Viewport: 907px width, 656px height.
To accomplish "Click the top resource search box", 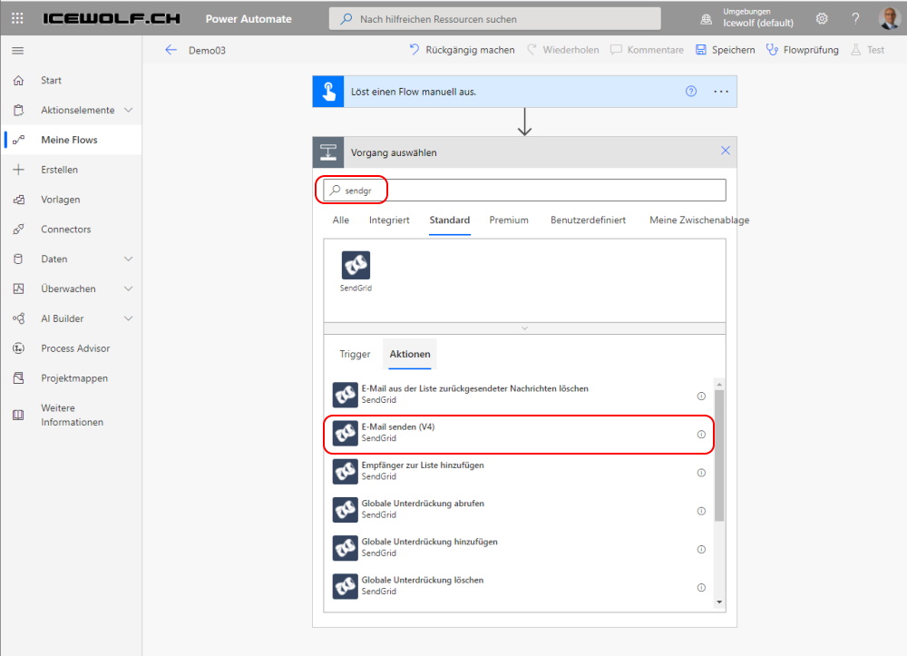I will coord(495,18).
